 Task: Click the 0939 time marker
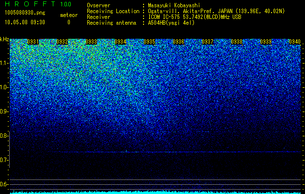[266, 42]
